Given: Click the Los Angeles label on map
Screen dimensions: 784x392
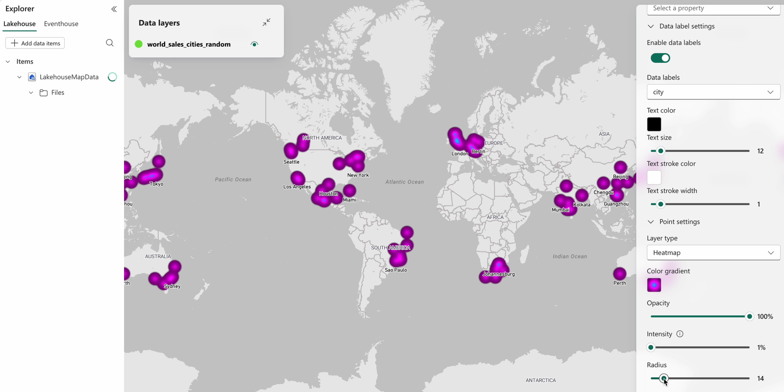Looking at the screenshot, I should [297, 187].
